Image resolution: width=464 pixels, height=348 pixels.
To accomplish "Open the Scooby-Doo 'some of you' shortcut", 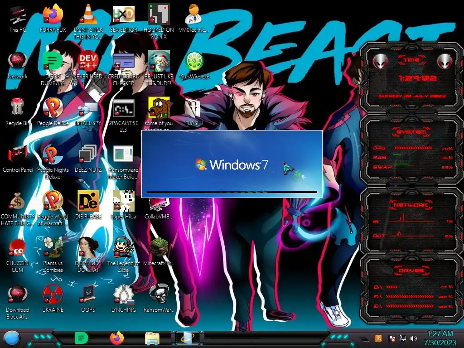I will (x=159, y=112).
